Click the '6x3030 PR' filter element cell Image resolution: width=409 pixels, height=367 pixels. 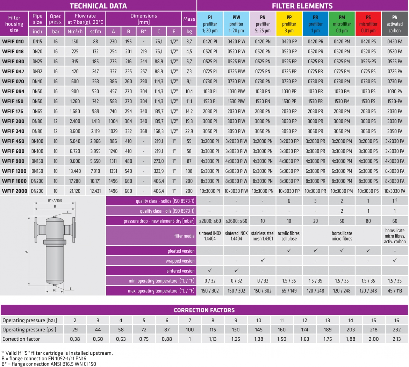[315, 171]
